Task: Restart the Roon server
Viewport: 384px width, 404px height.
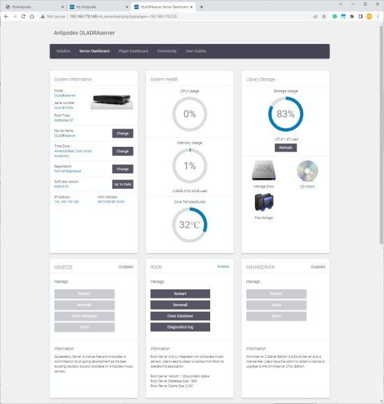Action: point(180,294)
